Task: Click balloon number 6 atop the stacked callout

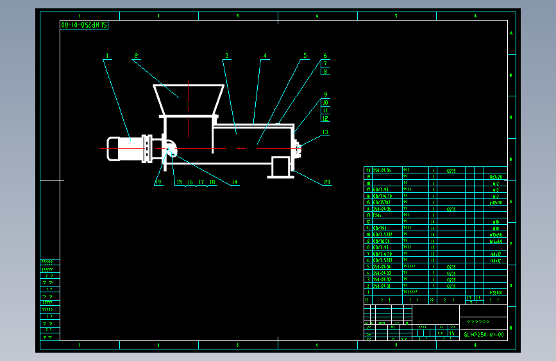Action: (325, 56)
